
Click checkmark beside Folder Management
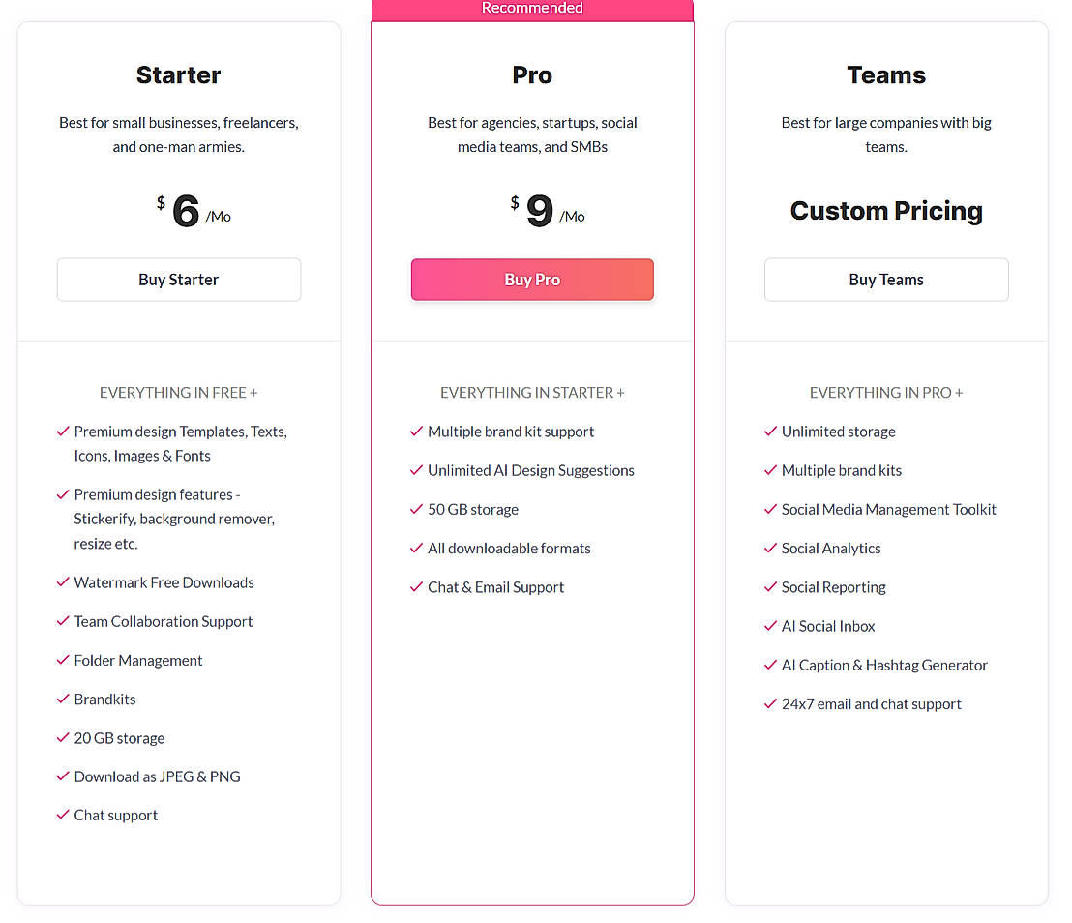tap(63, 660)
